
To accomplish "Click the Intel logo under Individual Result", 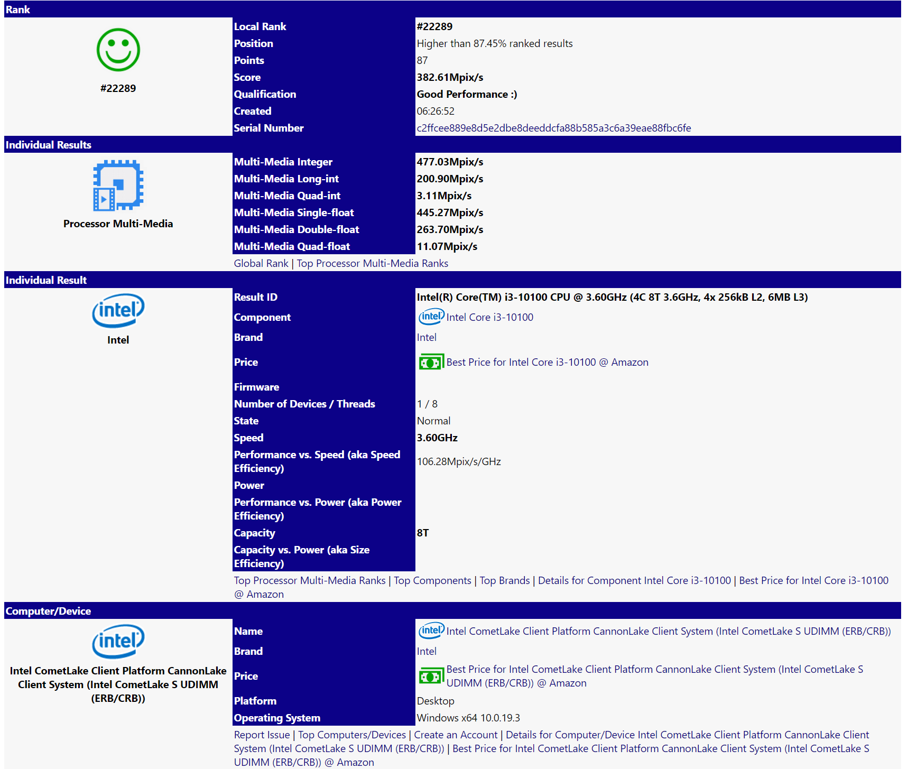I will (118, 310).
